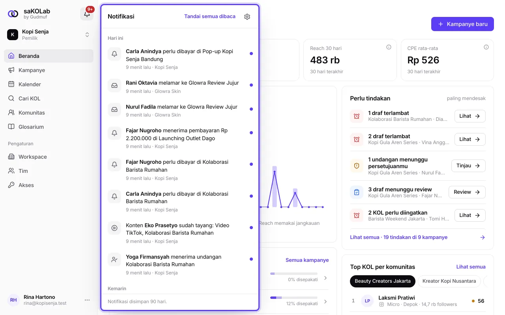Click the Workspace building icon
The height and width of the screenshot is (315, 505).
(x=11, y=157)
